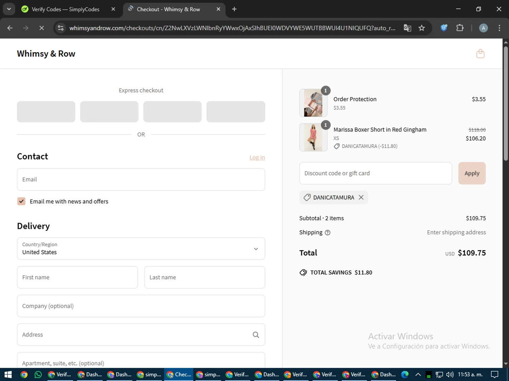Screen dimensions: 509x381
Task: Open the Windows notification center
Action: pyautogui.click(x=495, y=375)
